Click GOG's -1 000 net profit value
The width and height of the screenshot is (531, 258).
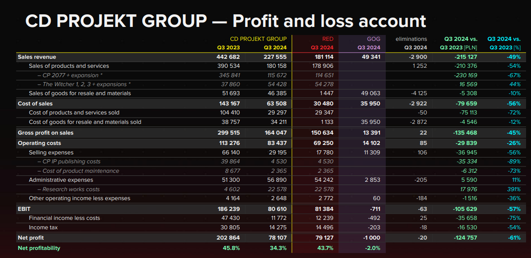click(371, 238)
